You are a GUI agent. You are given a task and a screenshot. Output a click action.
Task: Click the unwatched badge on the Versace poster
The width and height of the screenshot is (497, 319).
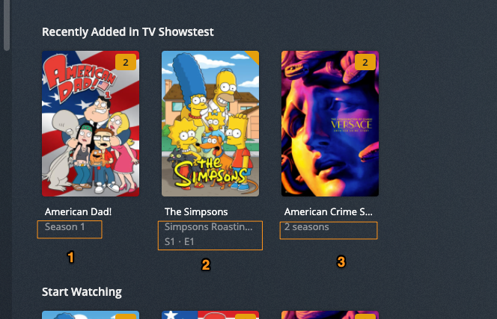click(x=365, y=62)
